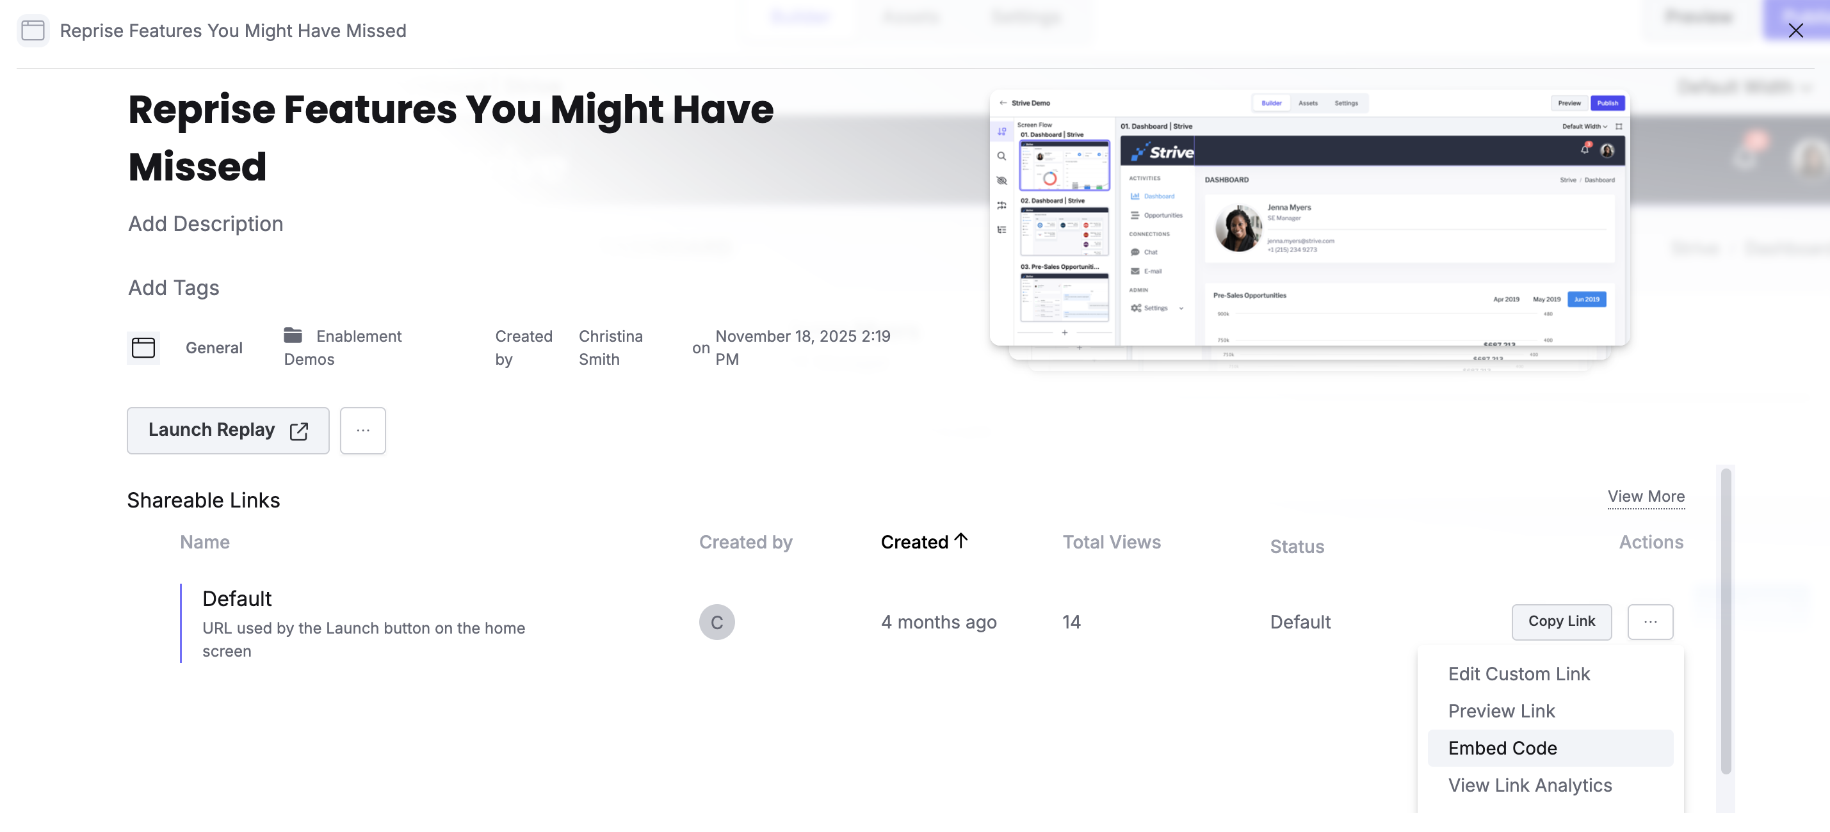Toggle the hidden screens eye icon in the sidebar
Image resolution: width=1830 pixels, height=832 pixels.
1001,181
